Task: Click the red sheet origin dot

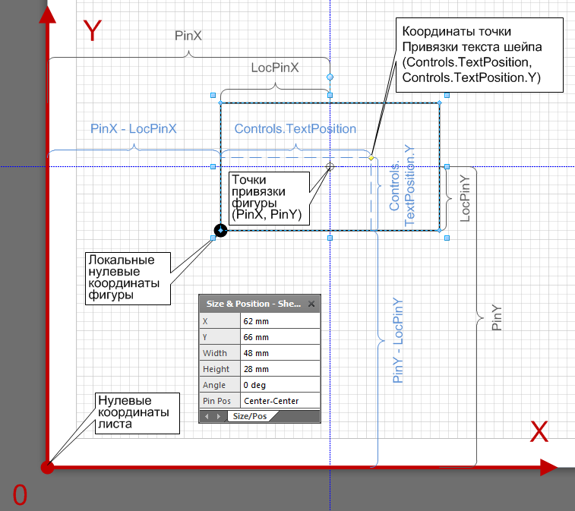Action: pyautogui.click(x=48, y=467)
